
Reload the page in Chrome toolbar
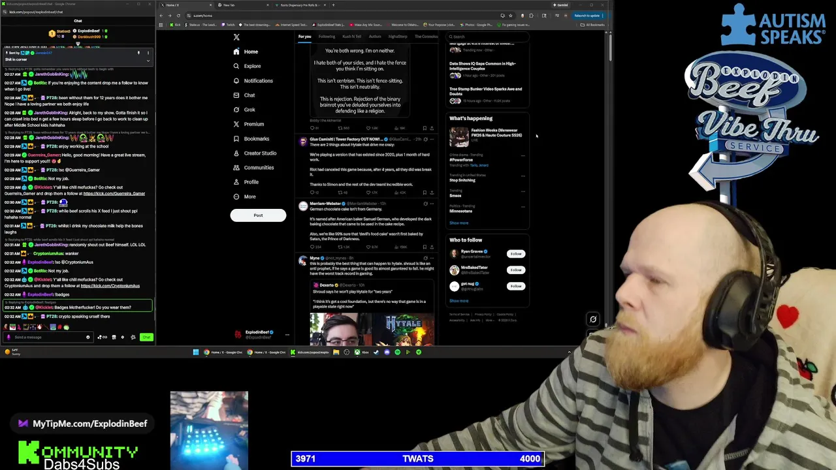point(178,16)
